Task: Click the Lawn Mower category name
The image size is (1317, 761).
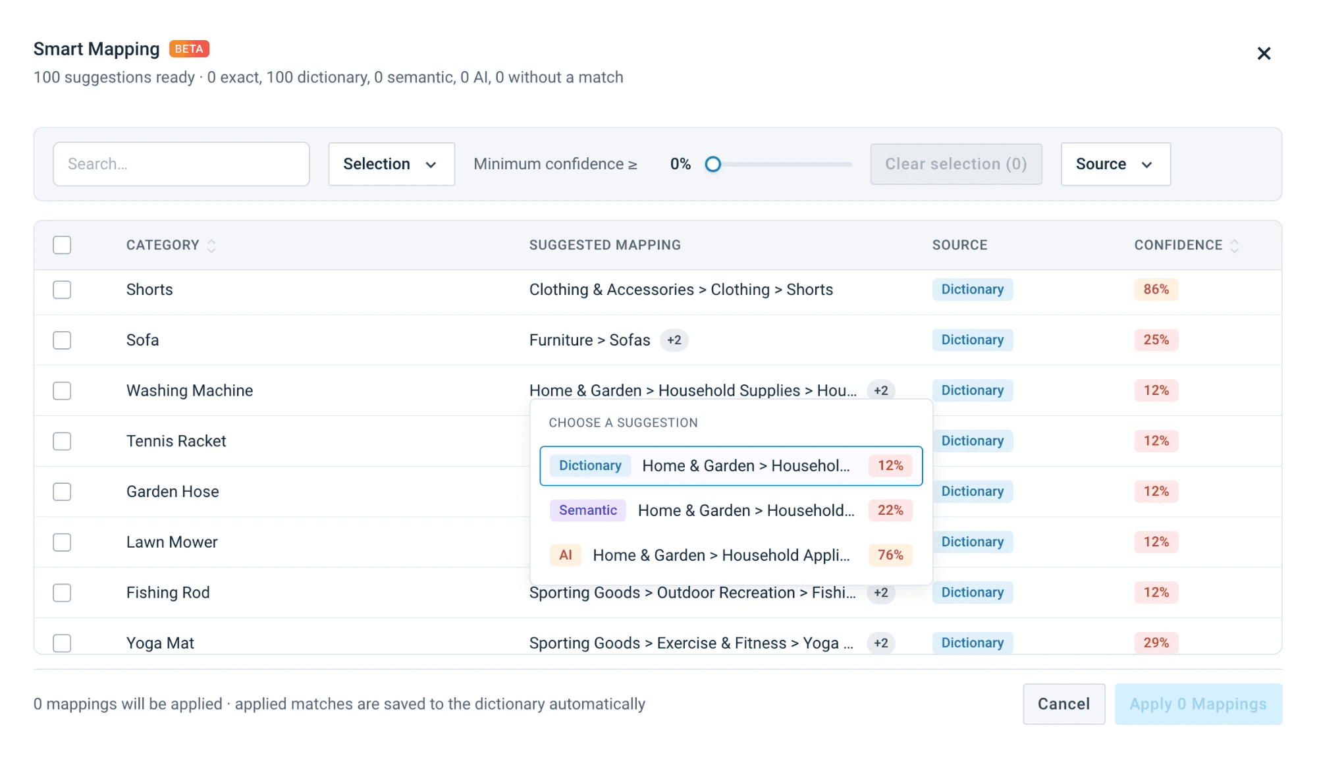Action: (x=172, y=542)
